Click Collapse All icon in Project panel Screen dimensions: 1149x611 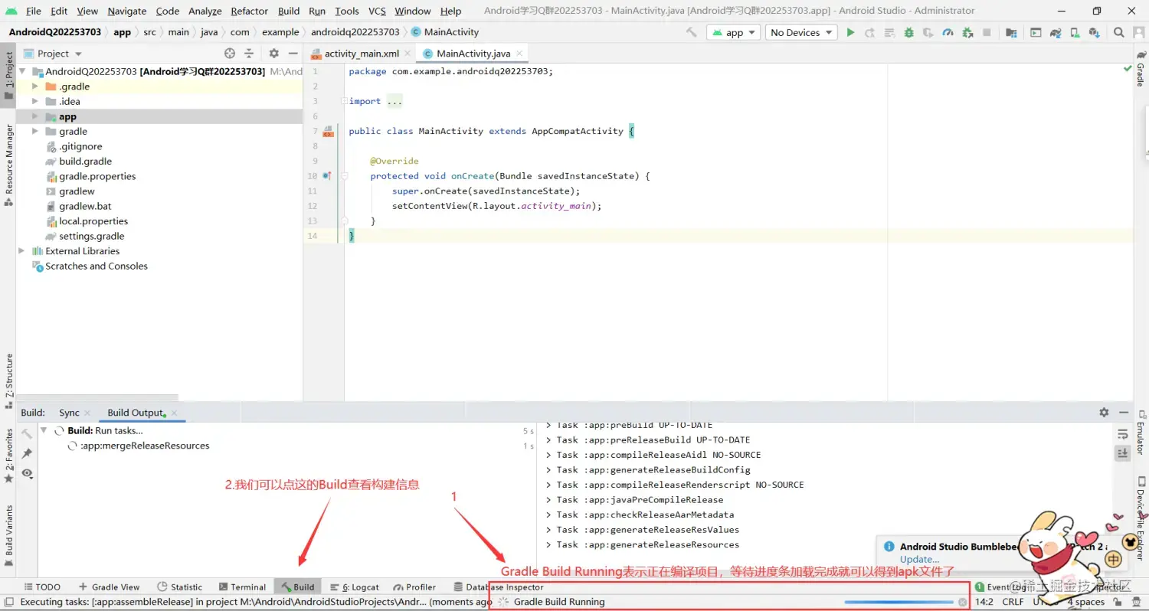coord(249,54)
